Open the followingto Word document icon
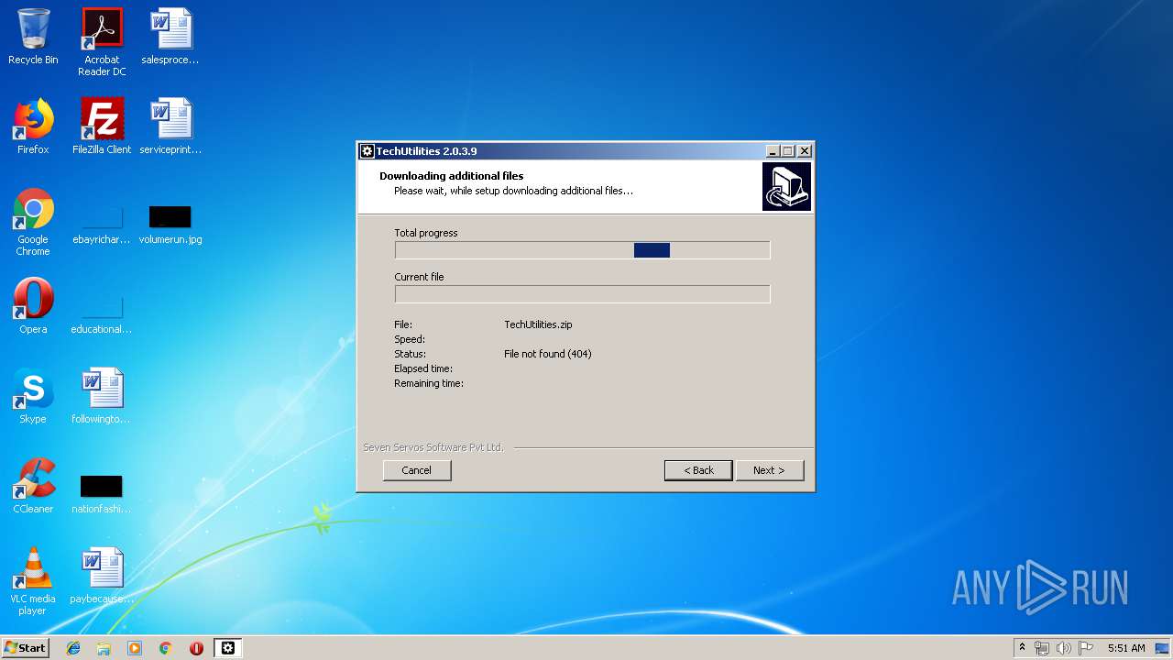 [x=102, y=396]
